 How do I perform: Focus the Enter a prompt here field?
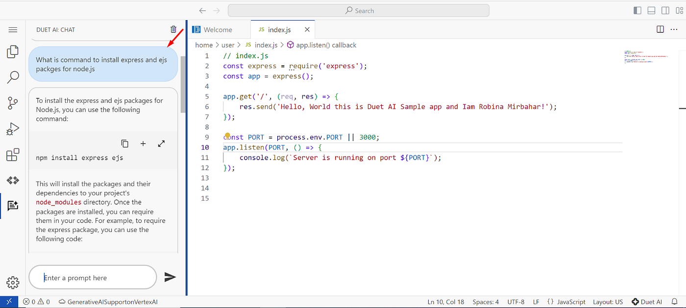tap(93, 278)
